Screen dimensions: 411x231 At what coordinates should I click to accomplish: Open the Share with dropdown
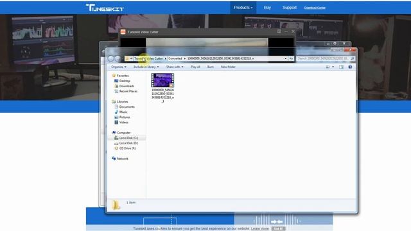tap(175, 67)
